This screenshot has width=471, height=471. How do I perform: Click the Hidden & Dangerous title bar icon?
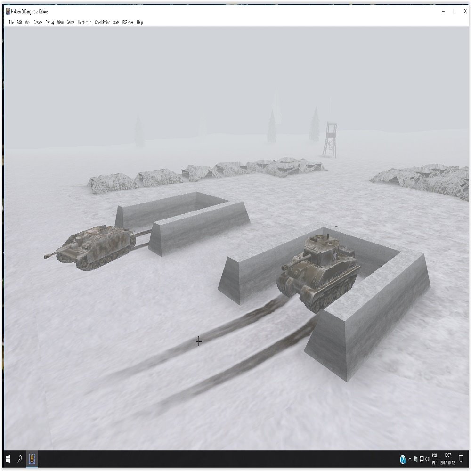(8, 11)
